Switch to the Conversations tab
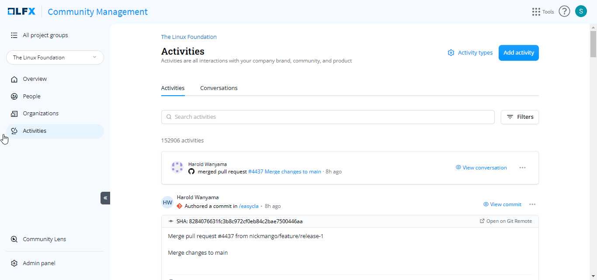This screenshot has width=597, height=280. (219, 88)
